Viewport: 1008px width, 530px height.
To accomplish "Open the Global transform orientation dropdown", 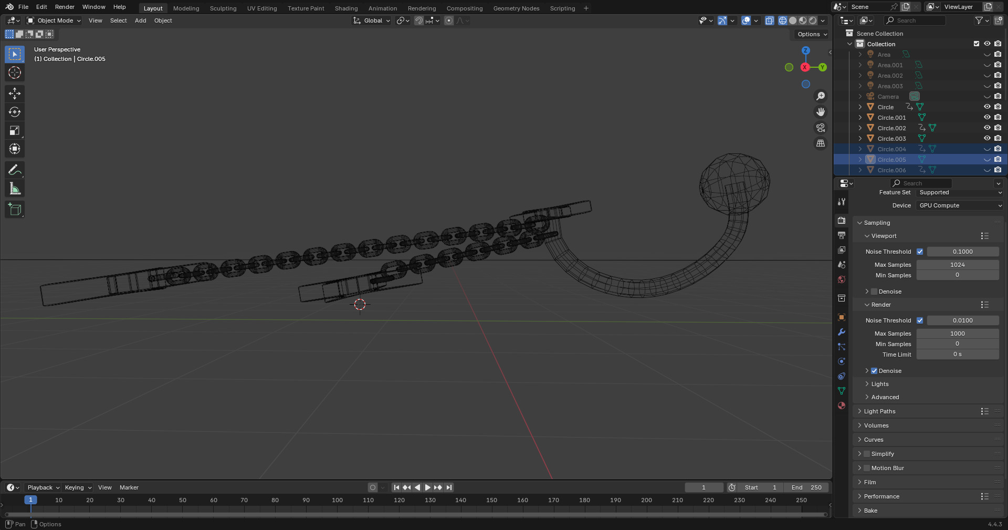I will 372,20.
